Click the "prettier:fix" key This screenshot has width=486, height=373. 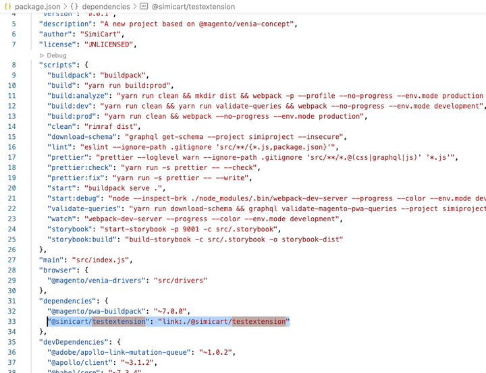click(76, 177)
